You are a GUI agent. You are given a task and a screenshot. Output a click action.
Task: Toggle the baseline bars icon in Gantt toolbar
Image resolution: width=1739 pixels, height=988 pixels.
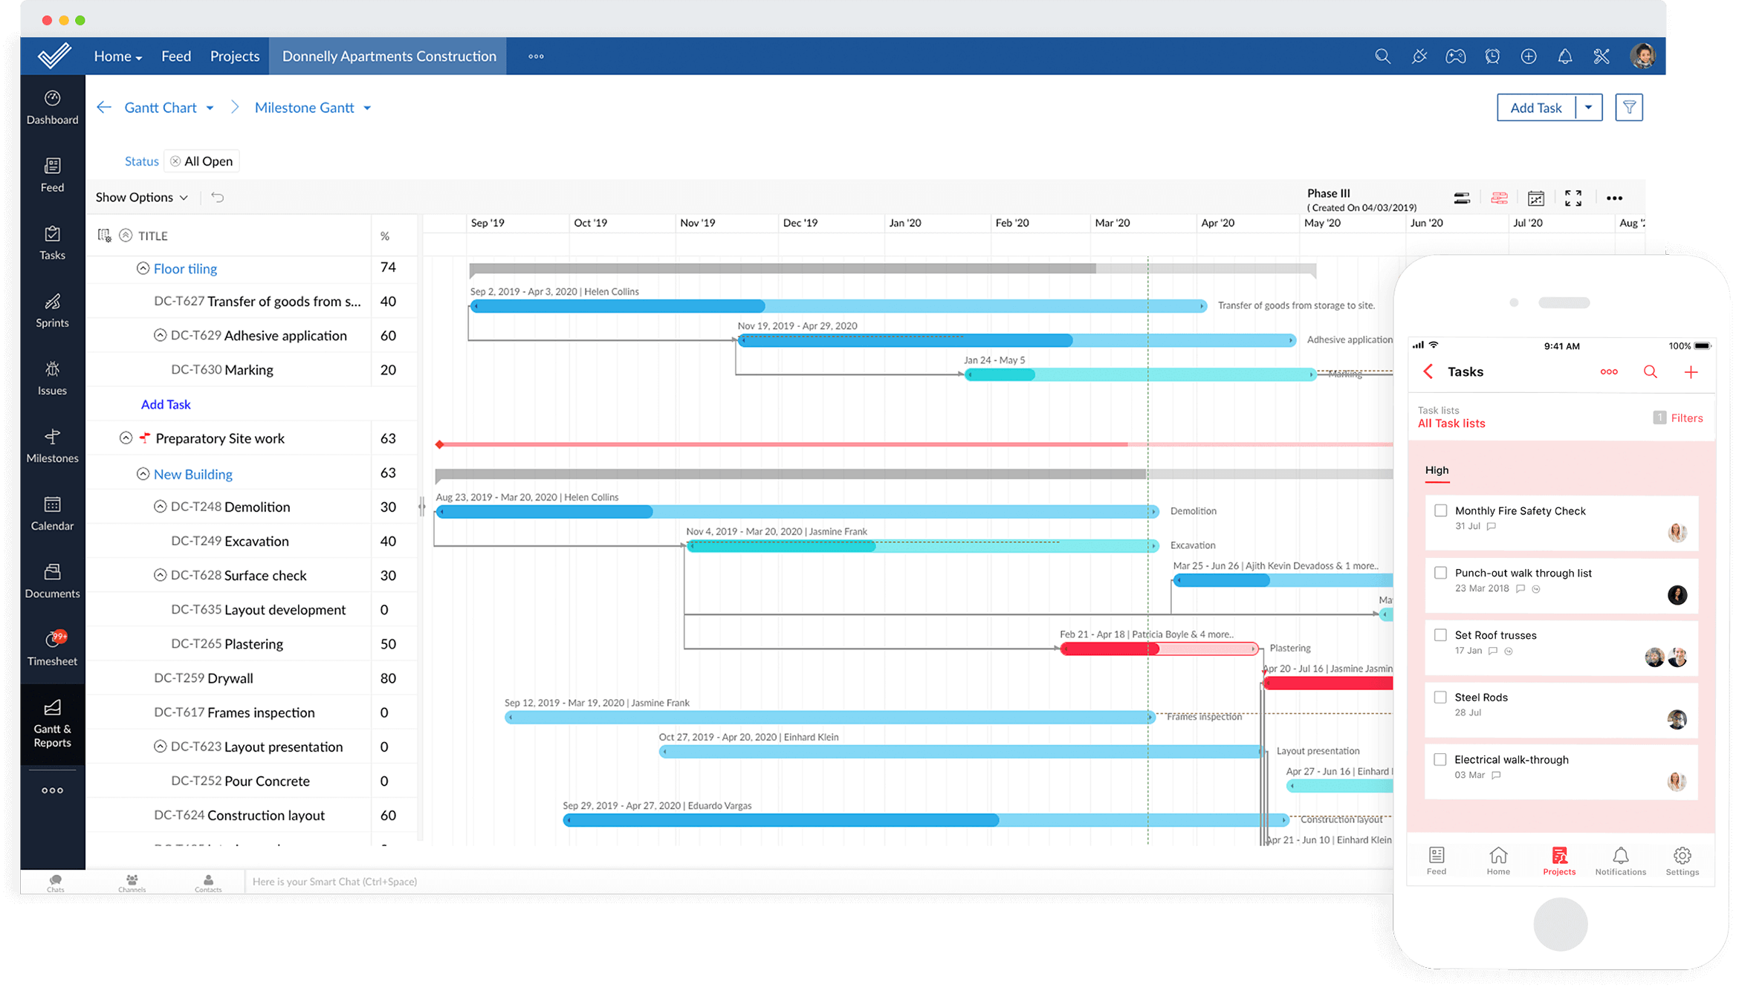pyautogui.click(x=1462, y=198)
